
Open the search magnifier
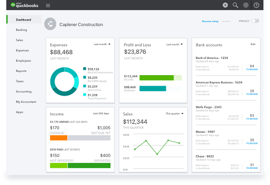[235, 5]
